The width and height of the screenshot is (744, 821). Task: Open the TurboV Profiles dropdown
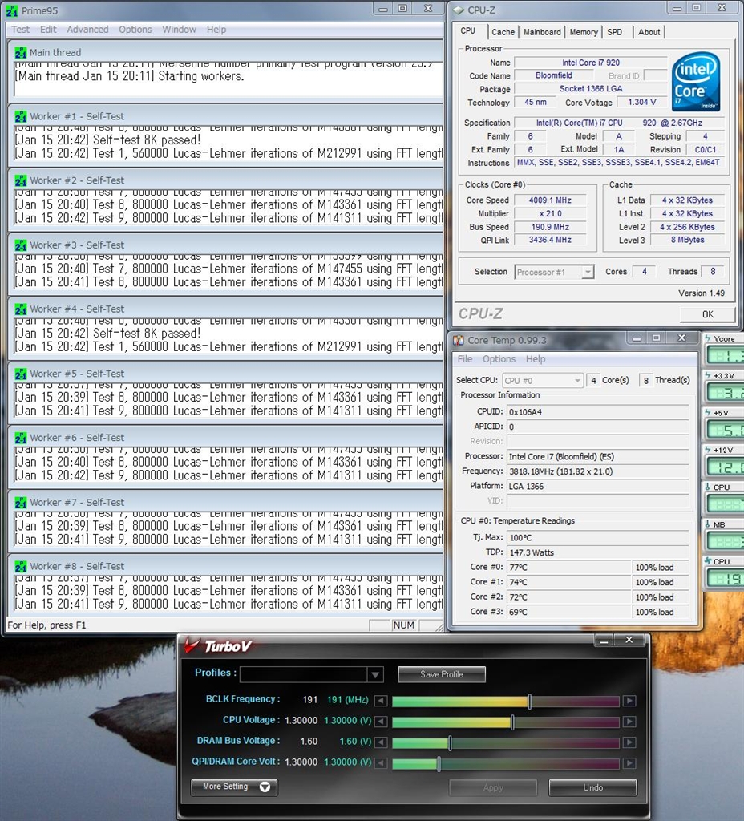[375, 675]
